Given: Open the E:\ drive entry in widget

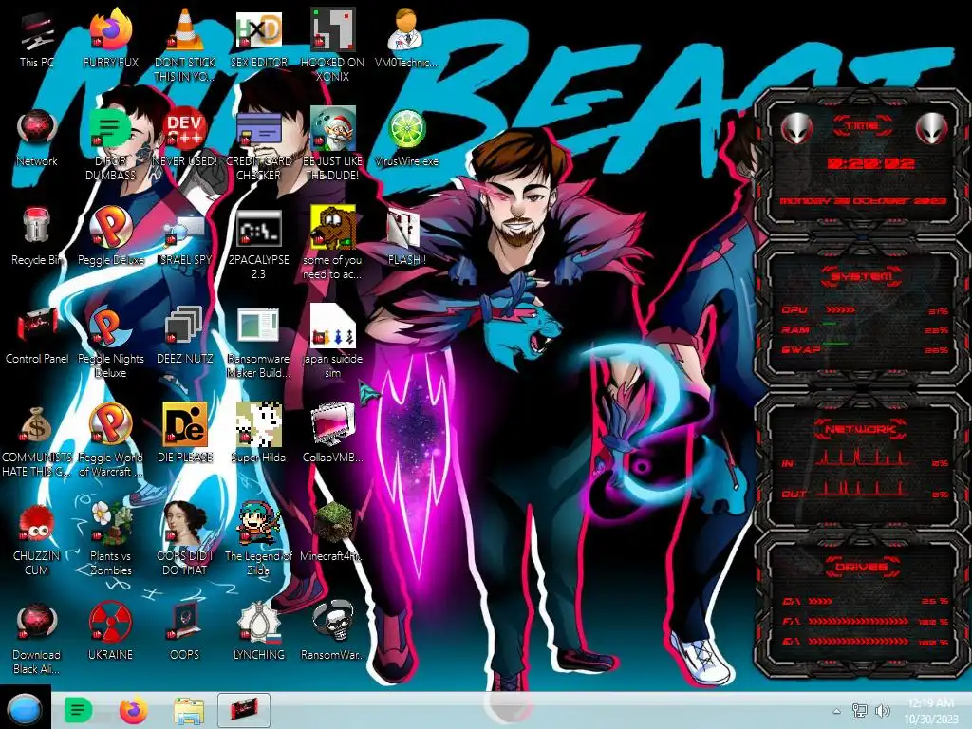Looking at the screenshot, I should tap(866, 641).
